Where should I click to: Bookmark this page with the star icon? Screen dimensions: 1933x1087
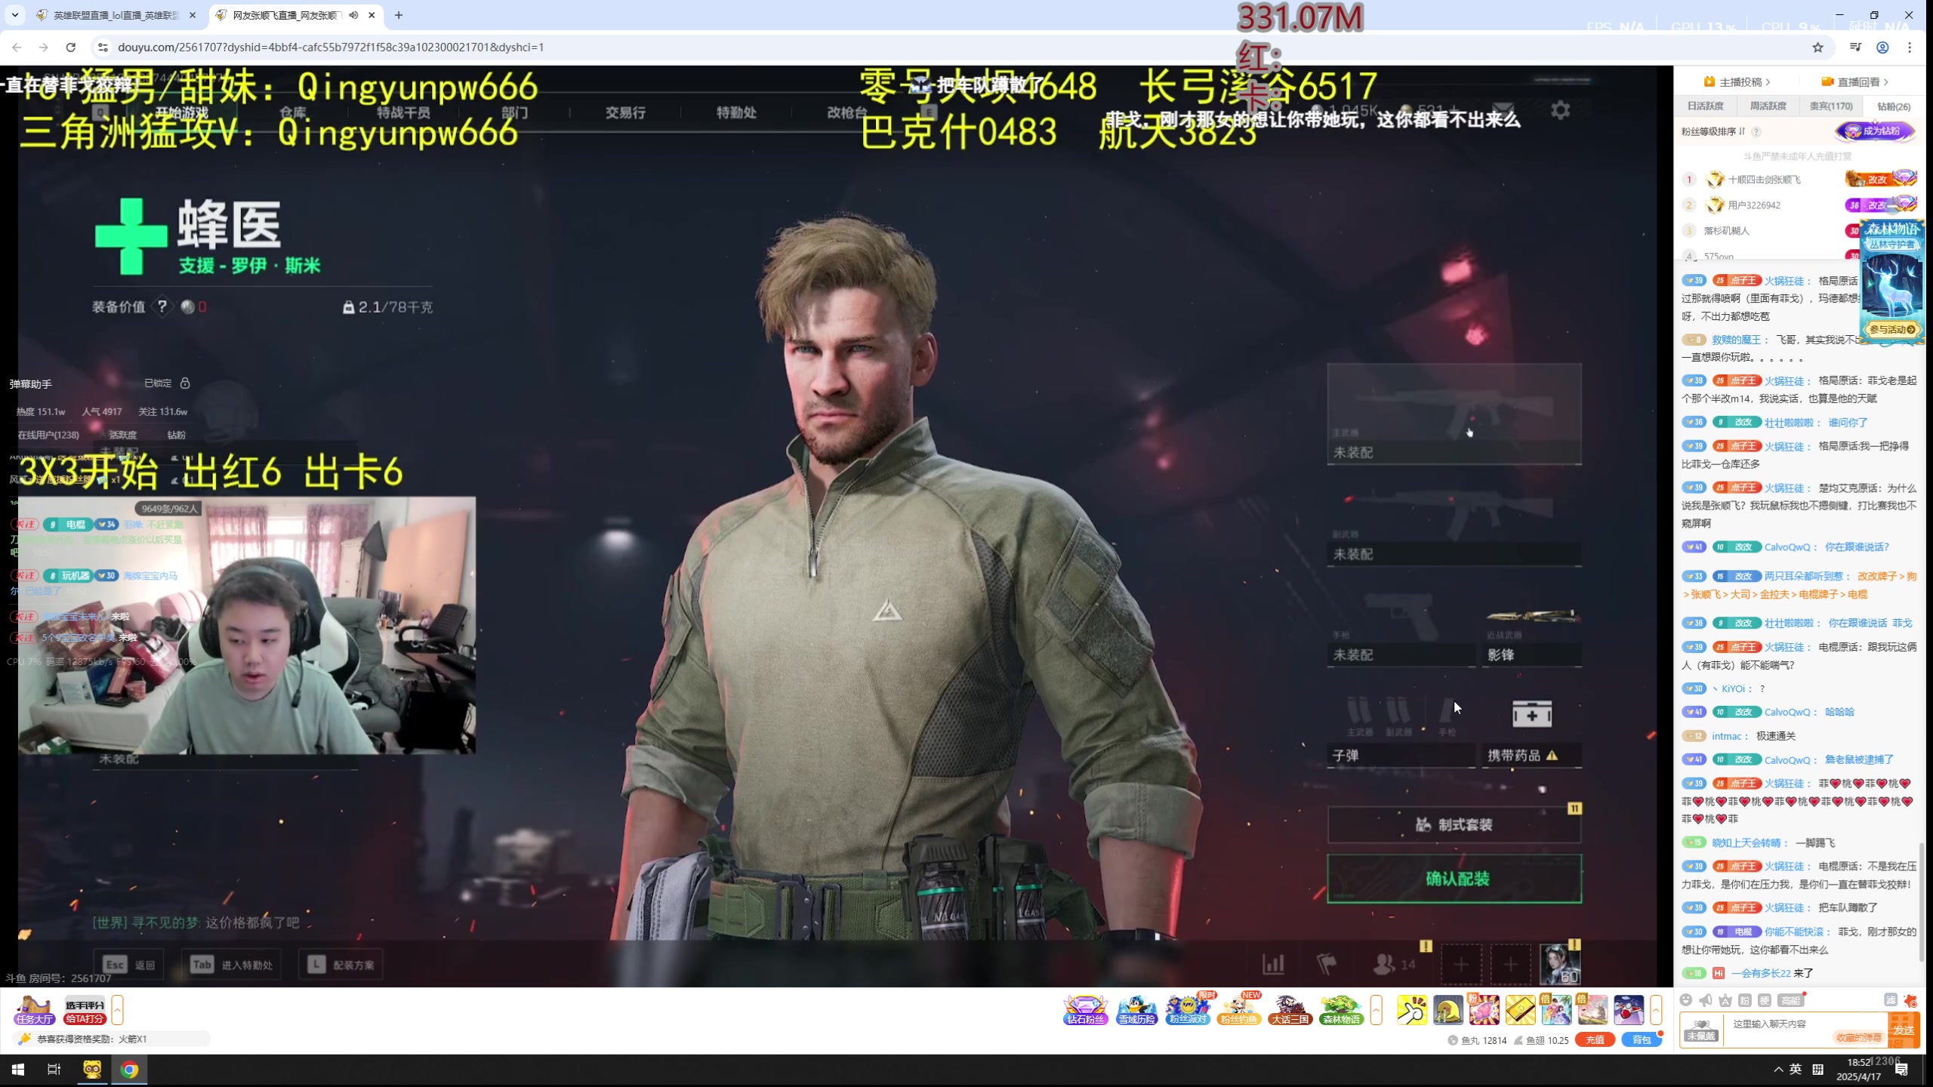1818,47
